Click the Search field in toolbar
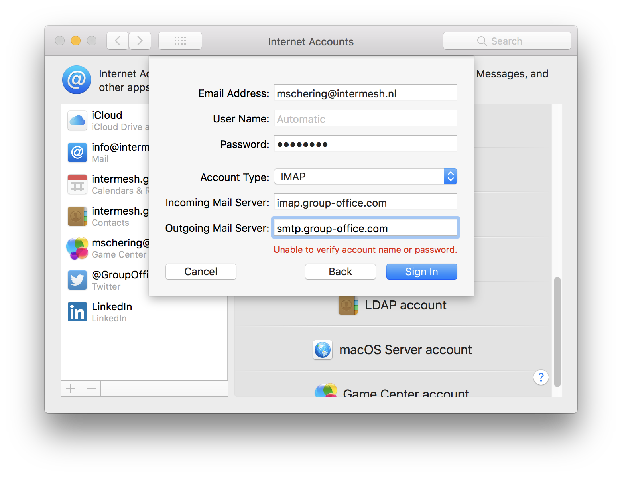The image size is (622, 477). tap(507, 41)
